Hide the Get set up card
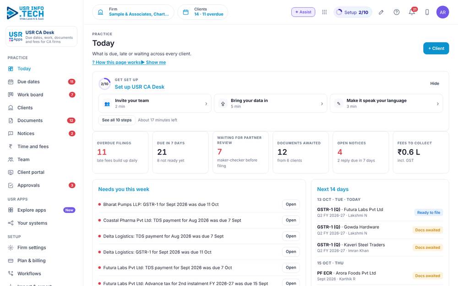 (x=434, y=83)
